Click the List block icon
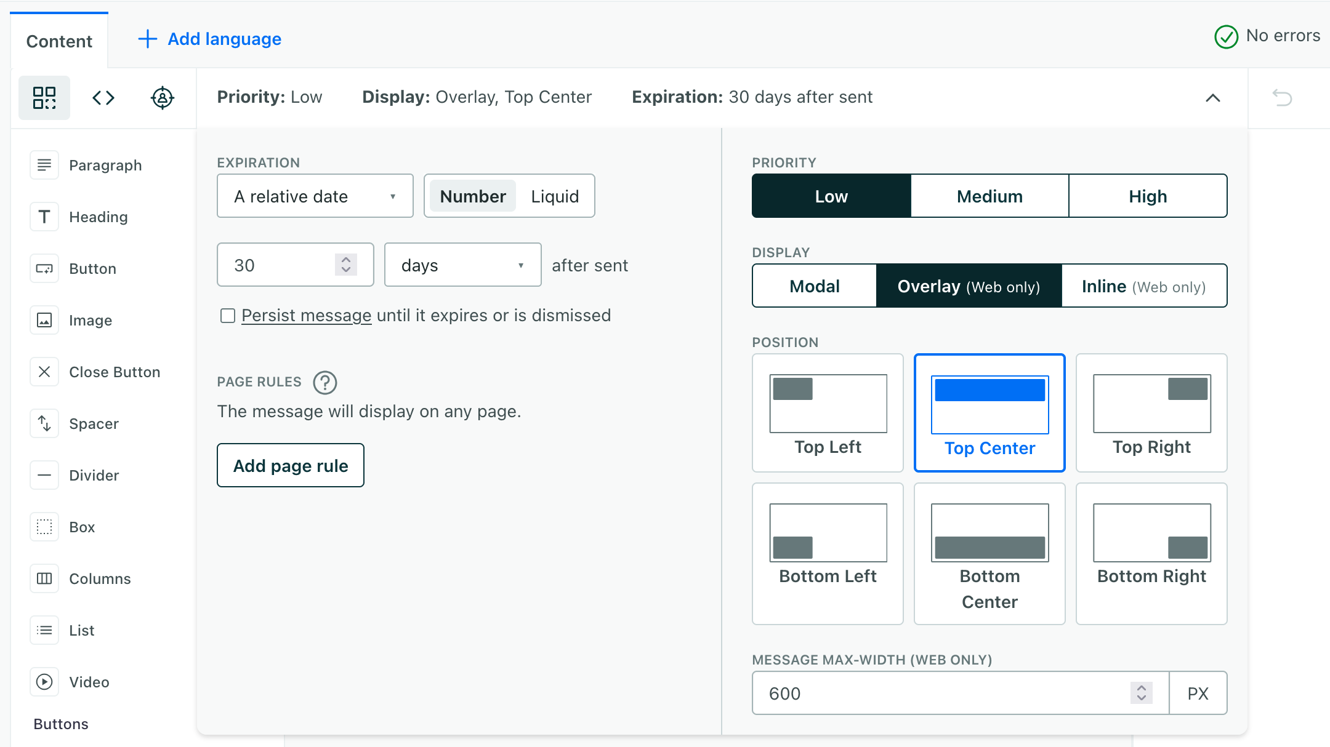1330x747 pixels. (x=44, y=630)
